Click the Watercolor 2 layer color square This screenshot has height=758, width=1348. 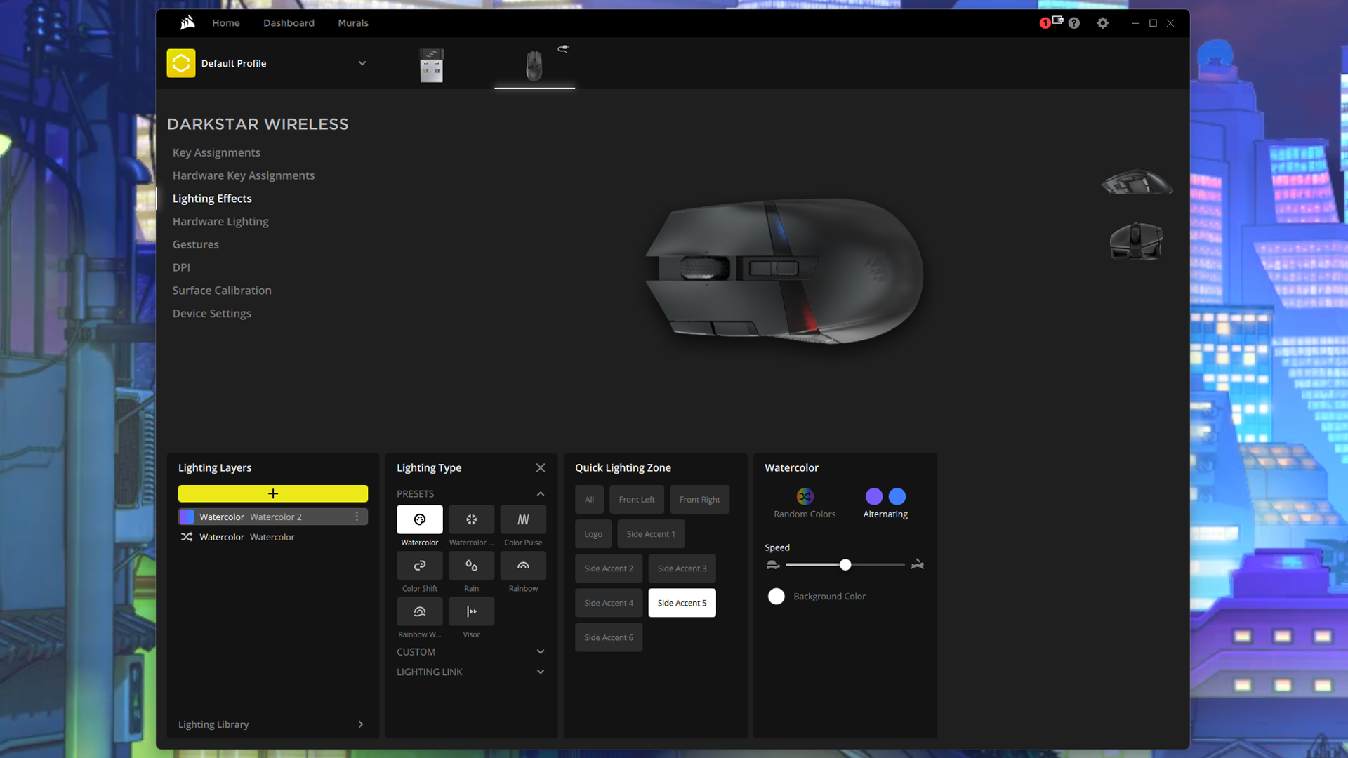[x=187, y=517]
